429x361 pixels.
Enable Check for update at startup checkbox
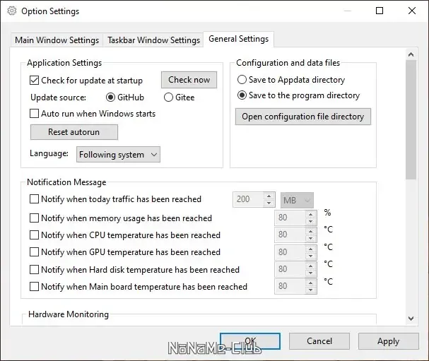pyautogui.click(x=35, y=81)
